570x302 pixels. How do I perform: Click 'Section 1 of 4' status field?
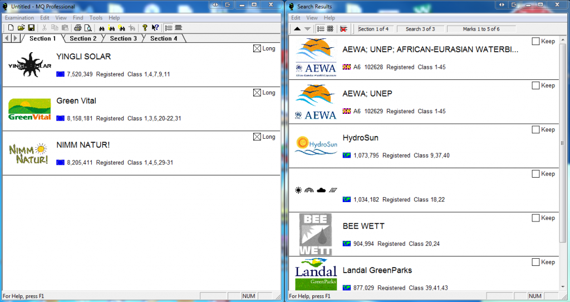(375, 29)
